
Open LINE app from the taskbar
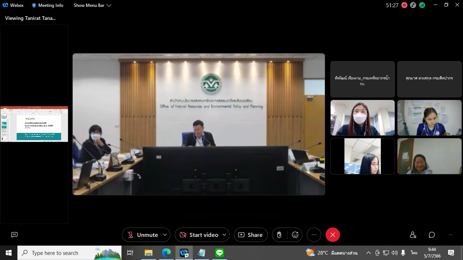click(x=220, y=253)
